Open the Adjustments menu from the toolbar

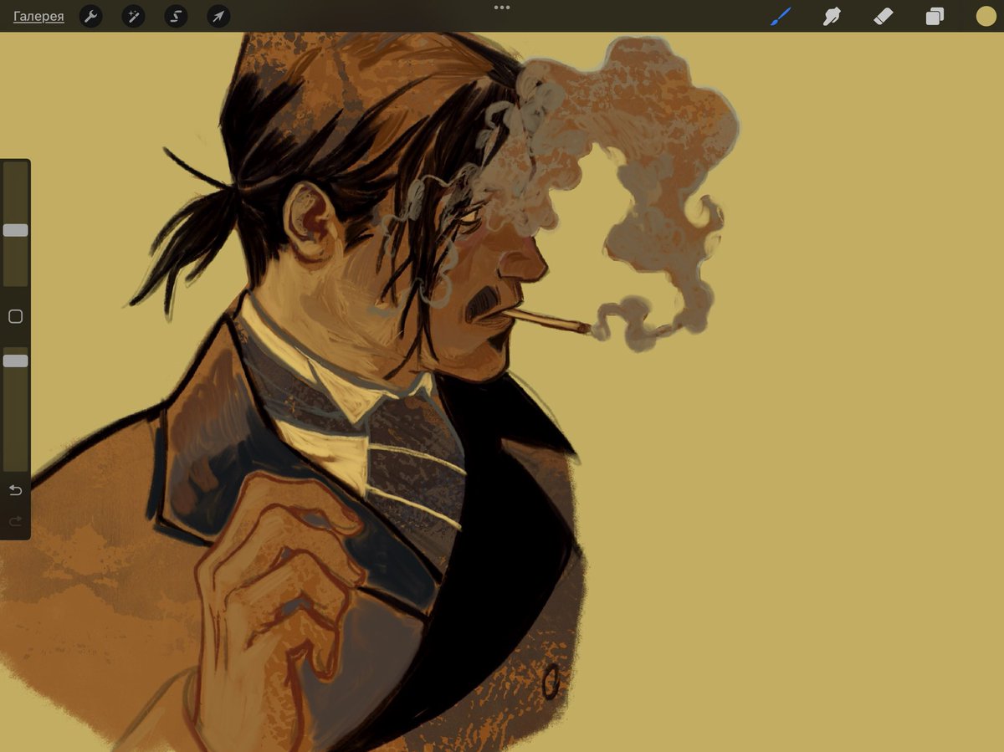click(x=133, y=16)
